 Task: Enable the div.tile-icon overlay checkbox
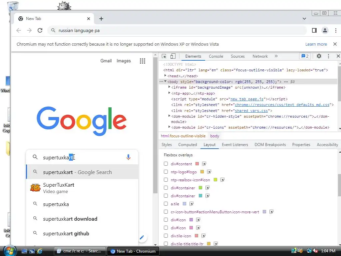click(166, 236)
